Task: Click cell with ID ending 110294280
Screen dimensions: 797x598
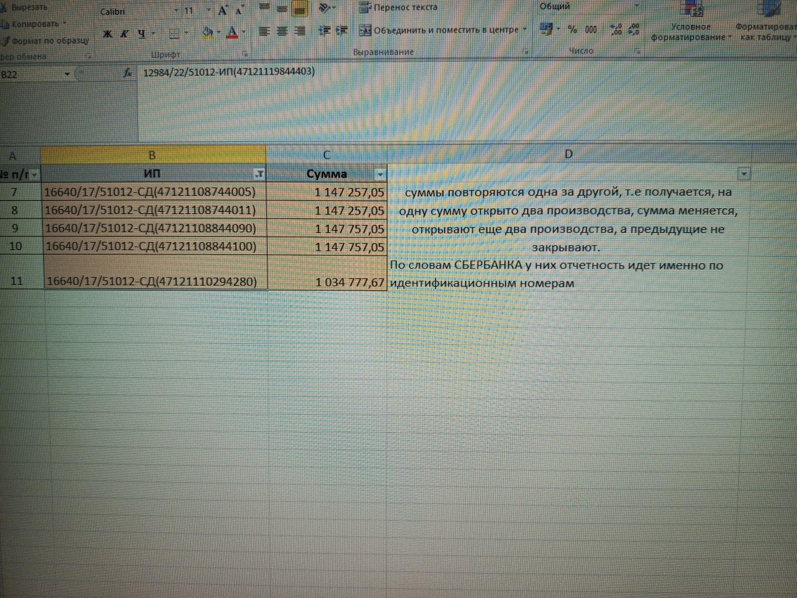Action: (x=155, y=272)
